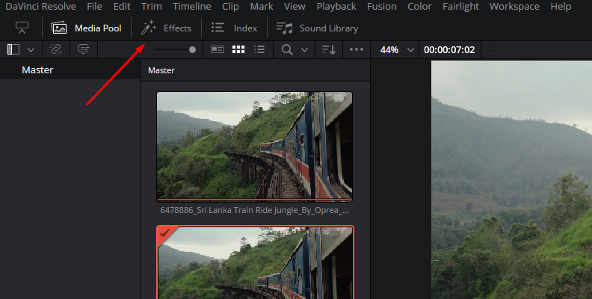The image size is (592, 299).
Task: Open the View menu
Action: pos(295,7)
